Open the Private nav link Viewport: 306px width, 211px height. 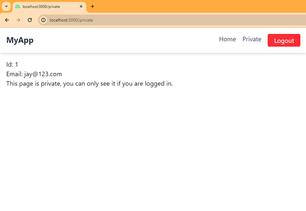click(252, 39)
